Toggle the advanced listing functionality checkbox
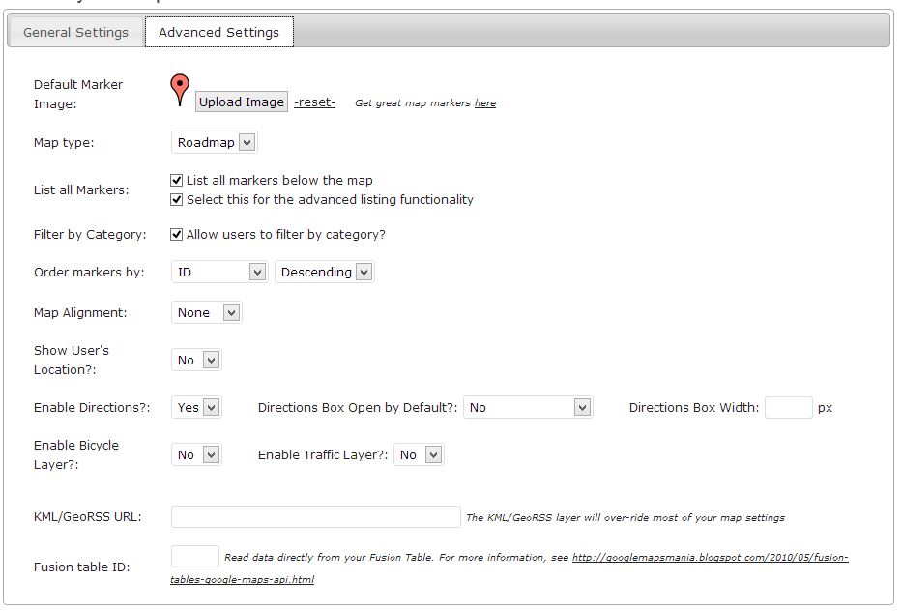 (177, 199)
